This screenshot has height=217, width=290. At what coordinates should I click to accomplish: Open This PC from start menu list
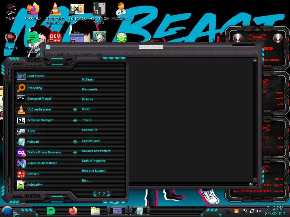87,120
